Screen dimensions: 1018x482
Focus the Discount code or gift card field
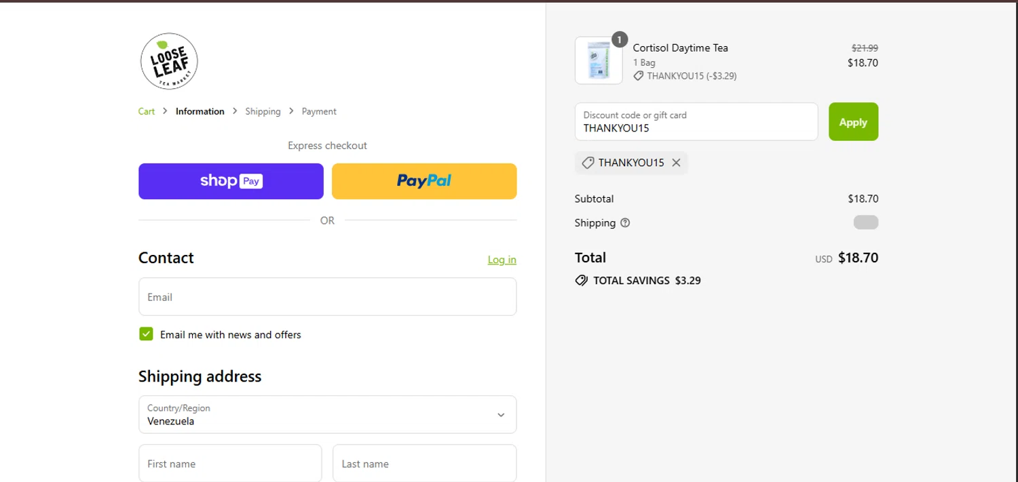(x=696, y=122)
